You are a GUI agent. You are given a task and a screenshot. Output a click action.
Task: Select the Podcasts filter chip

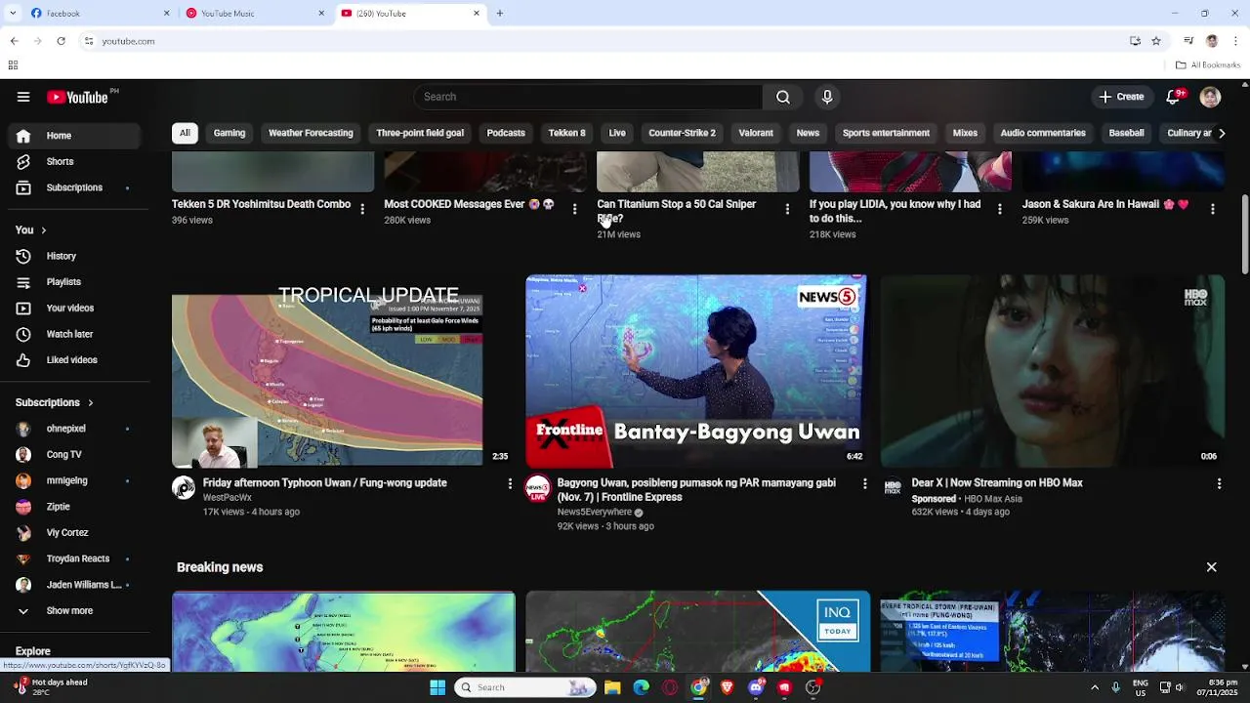(506, 133)
